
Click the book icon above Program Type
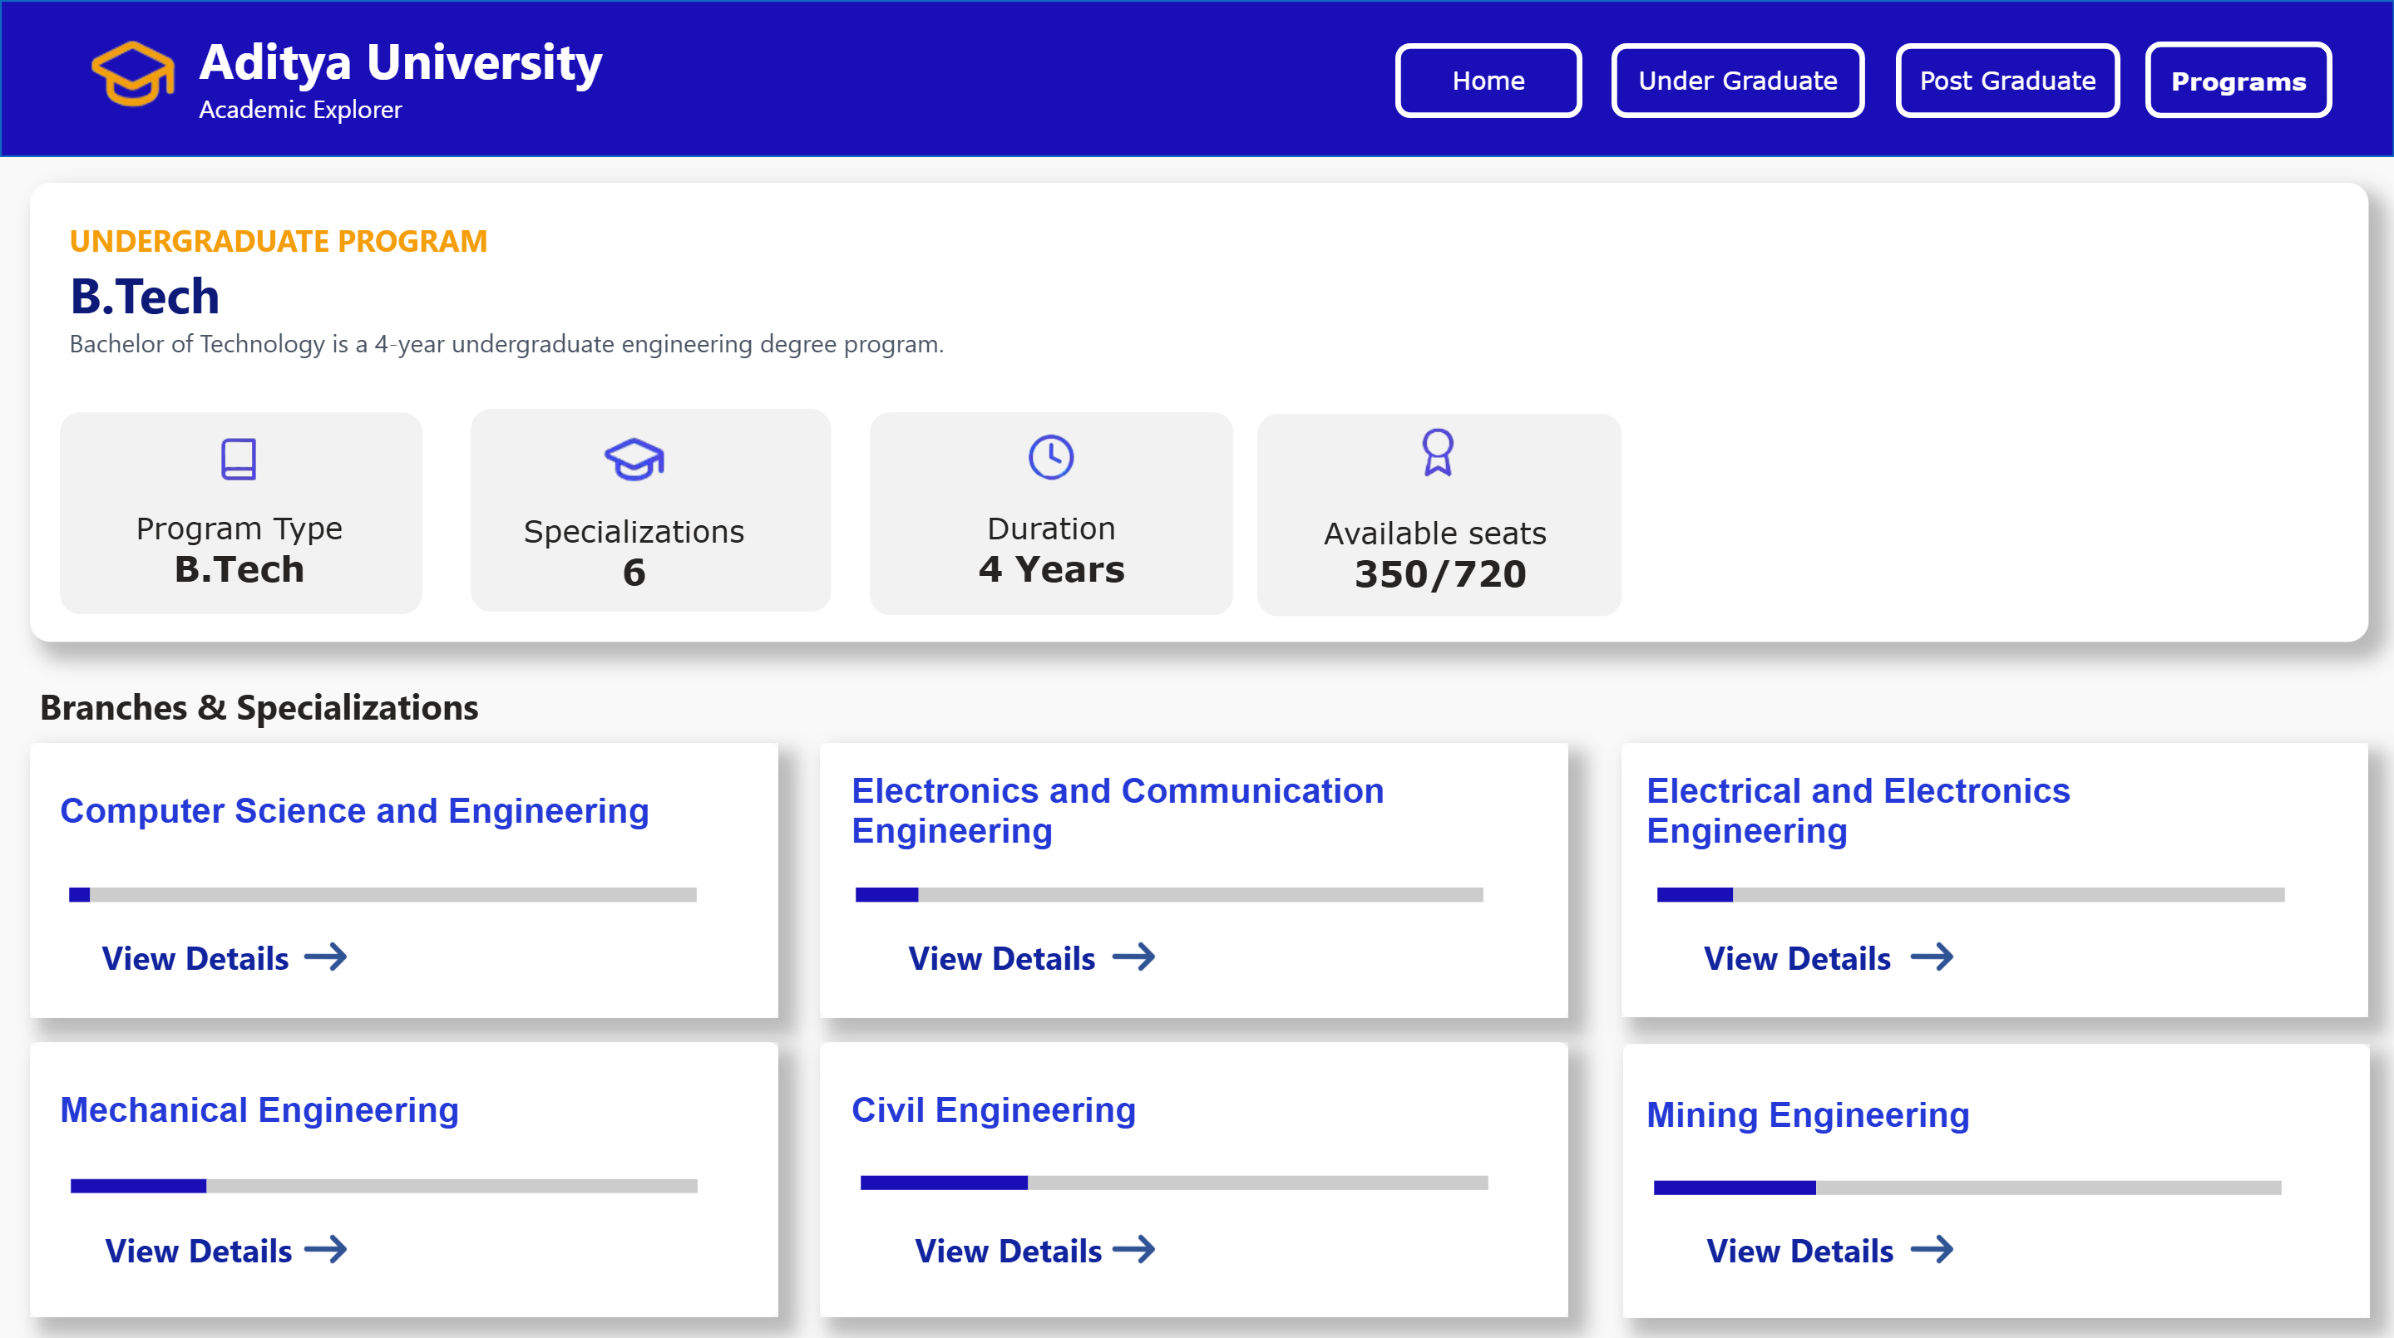239,458
